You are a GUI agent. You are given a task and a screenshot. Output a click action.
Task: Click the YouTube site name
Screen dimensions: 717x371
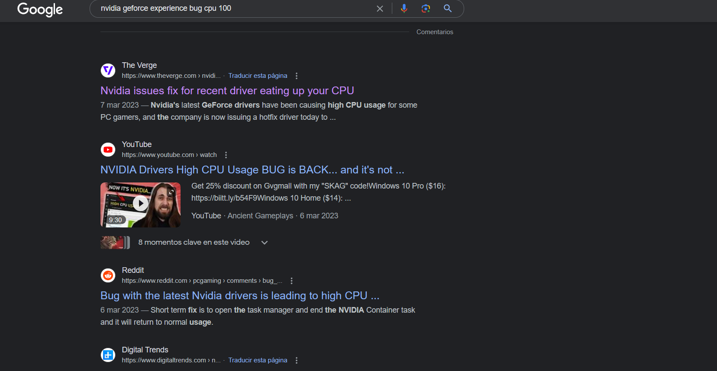137,144
